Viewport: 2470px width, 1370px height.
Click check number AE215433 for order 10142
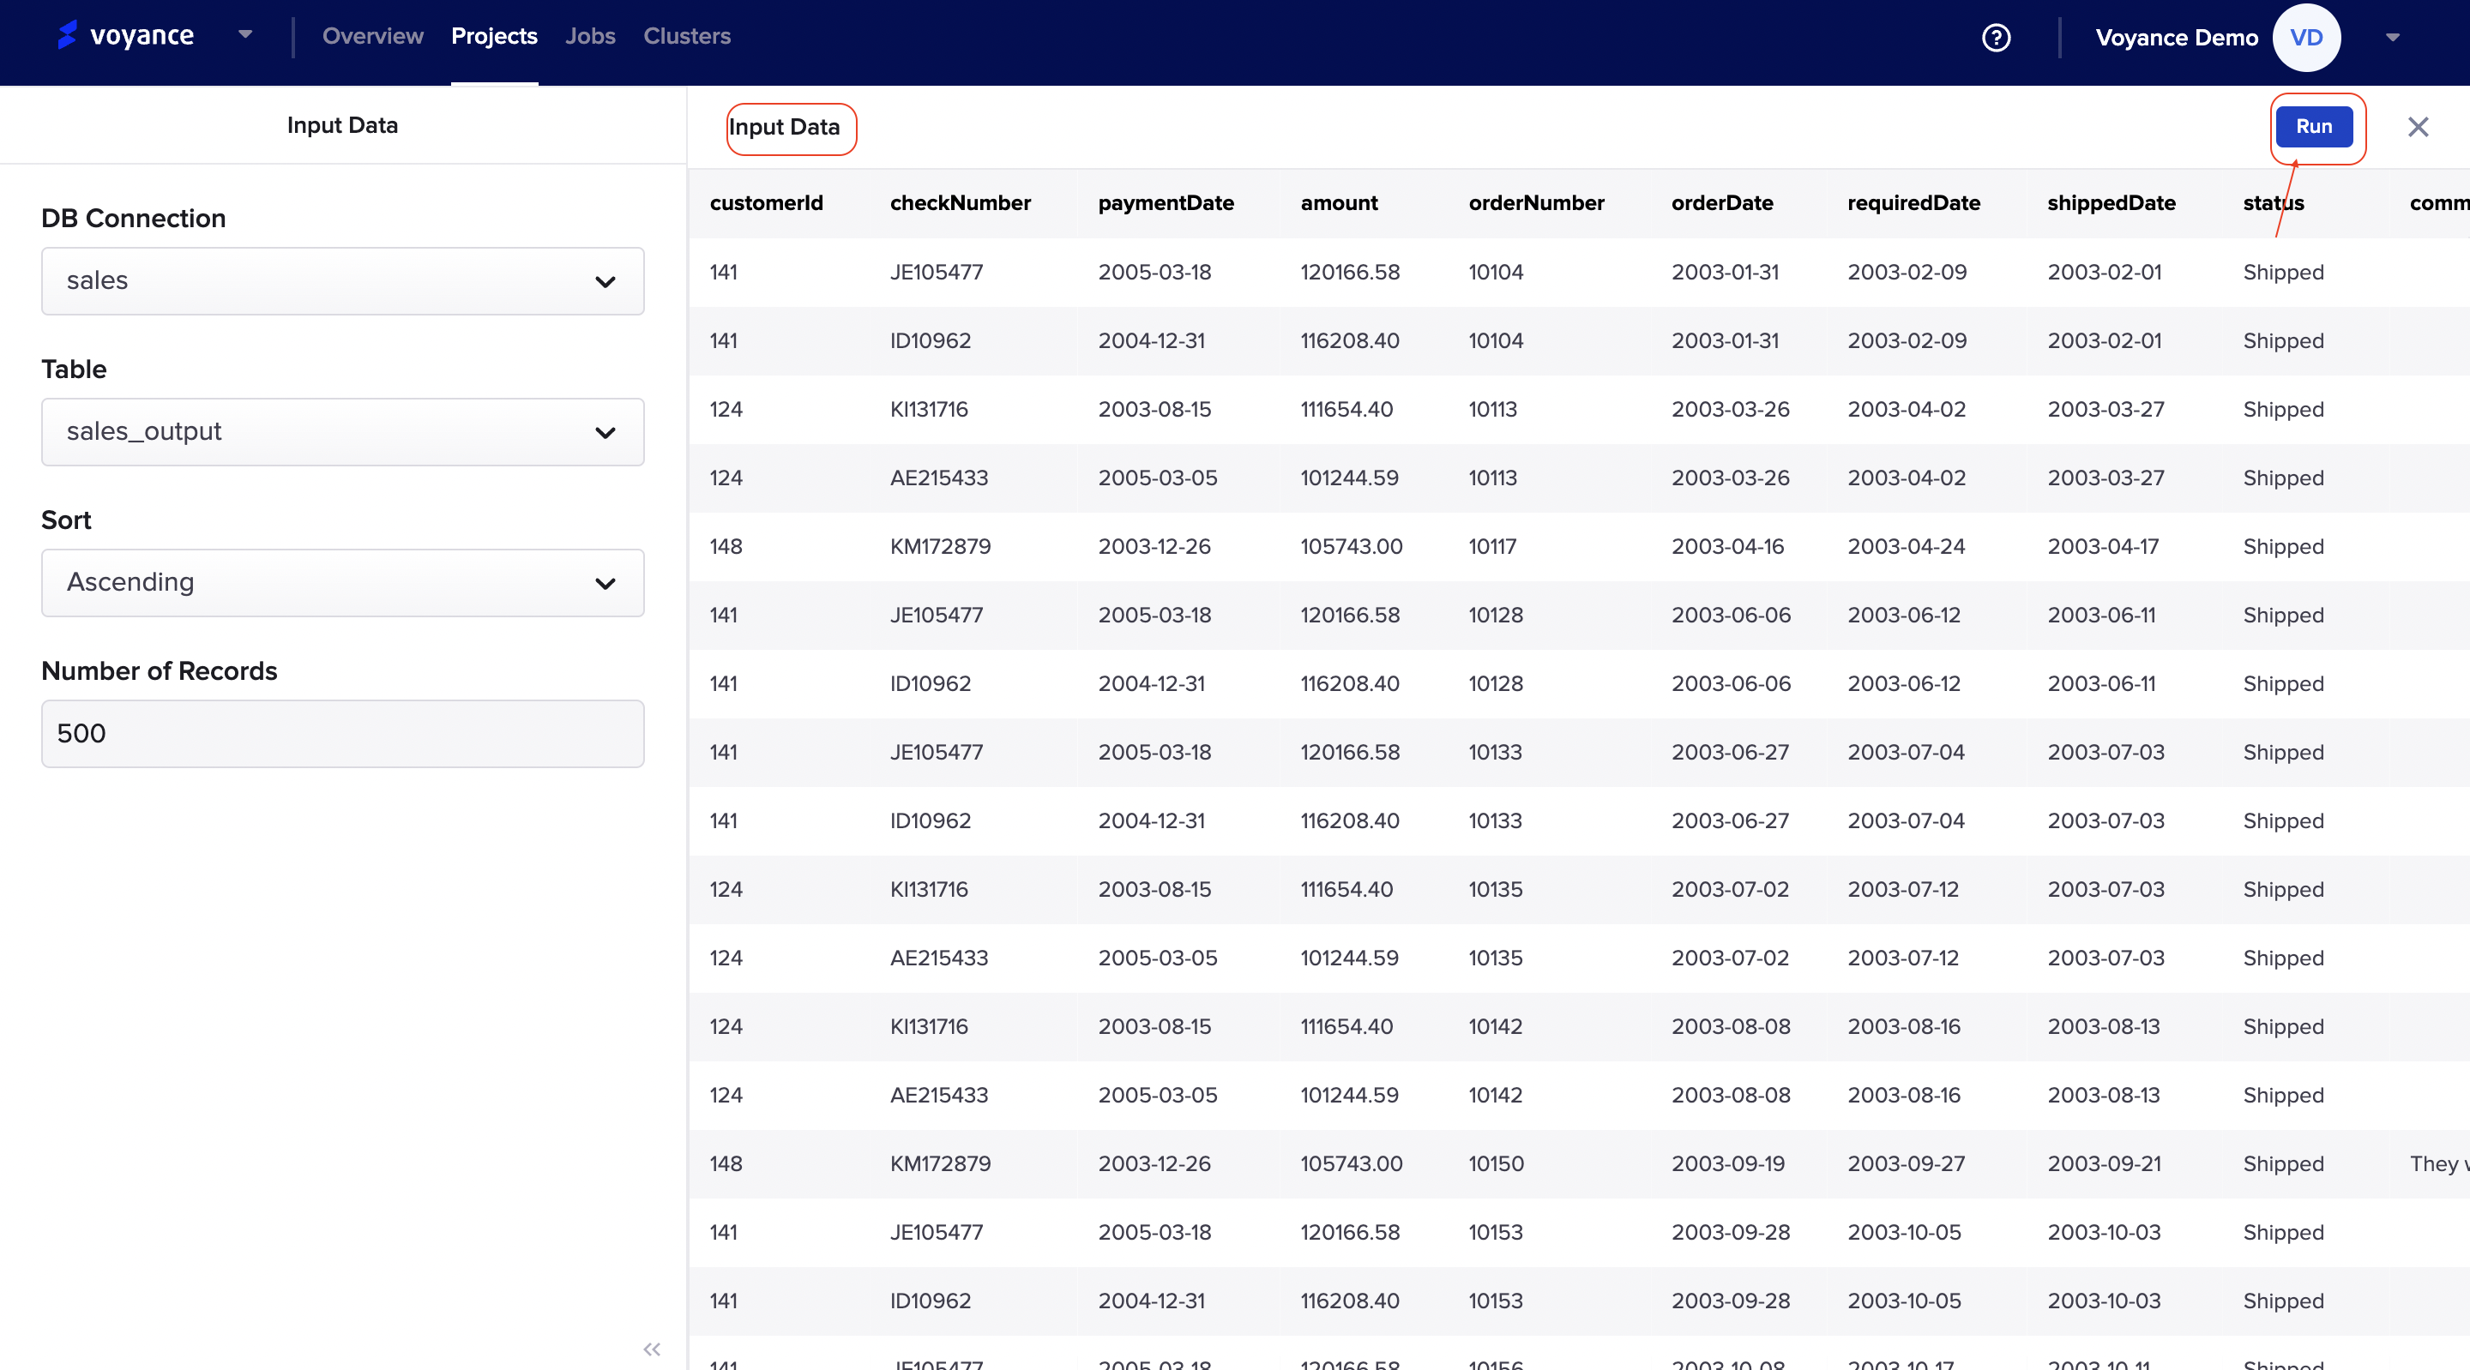[x=937, y=1094]
